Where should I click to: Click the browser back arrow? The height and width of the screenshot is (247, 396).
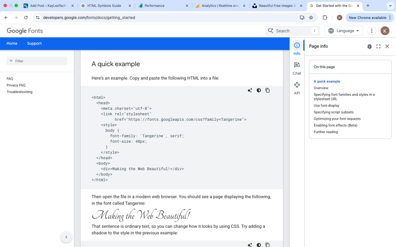(6, 18)
